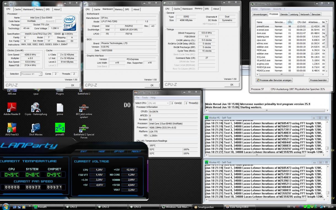Open the DE language indicator in taskbar
Viewport: 336px width, 210px height.
[x=289, y=207]
